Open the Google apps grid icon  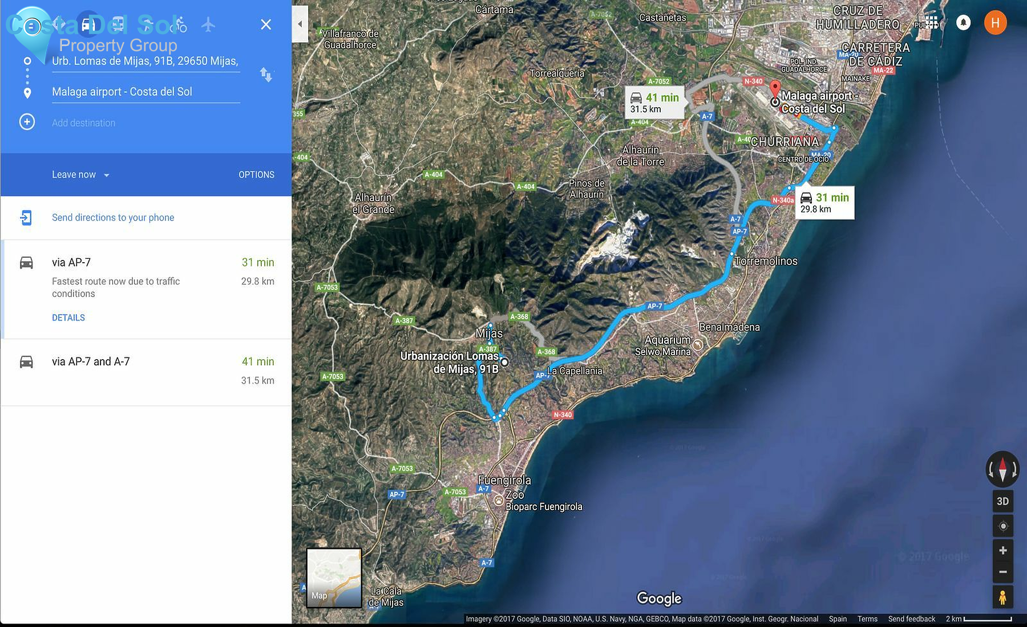click(931, 21)
